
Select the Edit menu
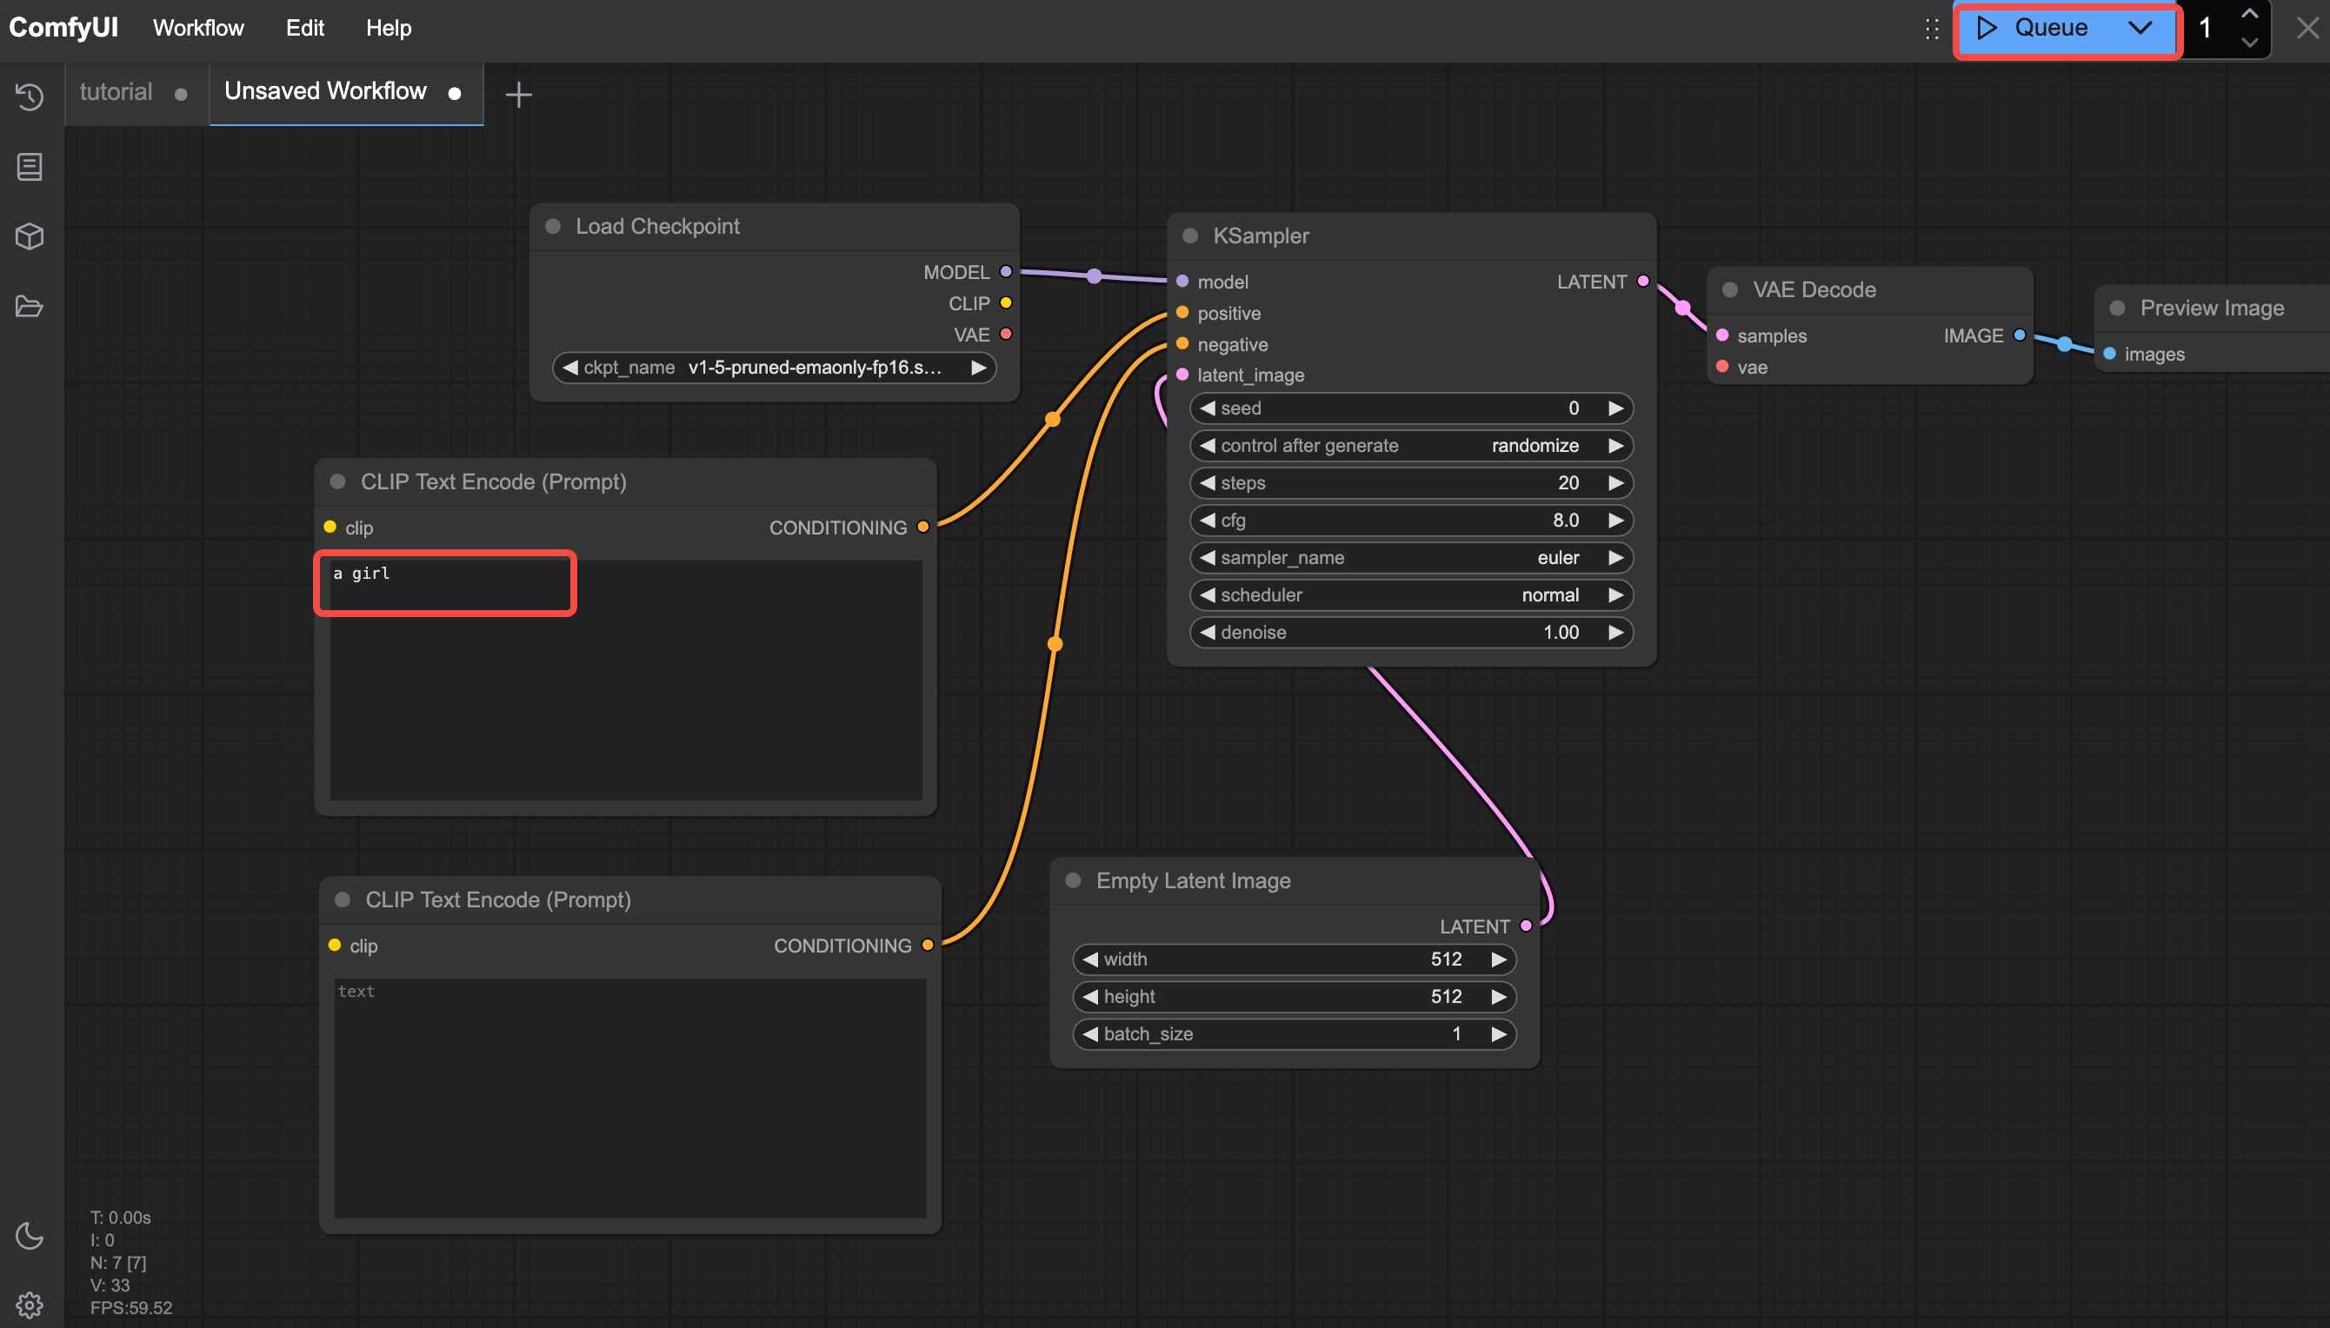coord(303,27)
